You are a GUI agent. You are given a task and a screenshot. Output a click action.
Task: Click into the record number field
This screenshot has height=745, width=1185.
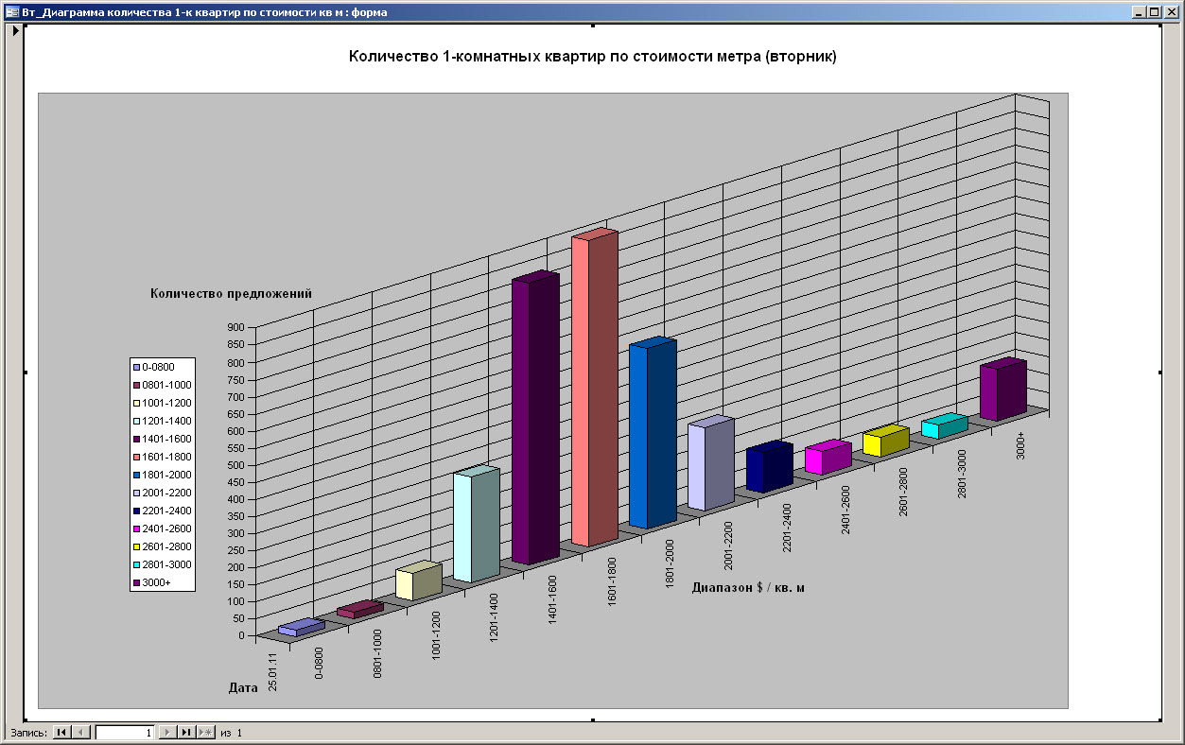point(125,733)
